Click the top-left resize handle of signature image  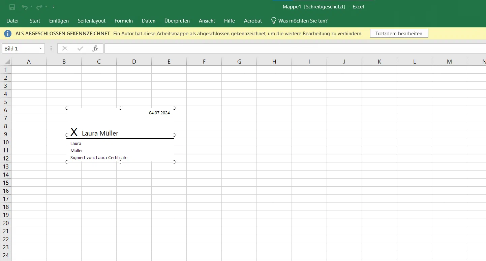pyautogui.click(x=66, y=108)
